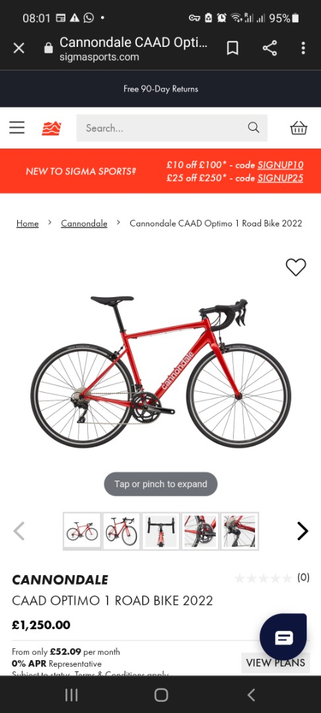Viewport: 321px width, 713px height.
Task: Open browser three-dot overflow menu
Action: (x=303, y=48)
